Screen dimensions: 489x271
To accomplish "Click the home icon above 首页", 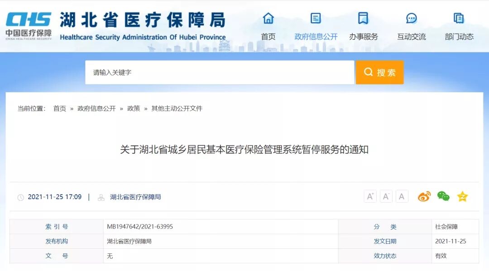I will (268, 19).
